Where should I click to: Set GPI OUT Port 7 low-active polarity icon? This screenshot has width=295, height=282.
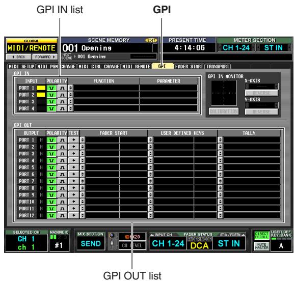click(51, 181)
